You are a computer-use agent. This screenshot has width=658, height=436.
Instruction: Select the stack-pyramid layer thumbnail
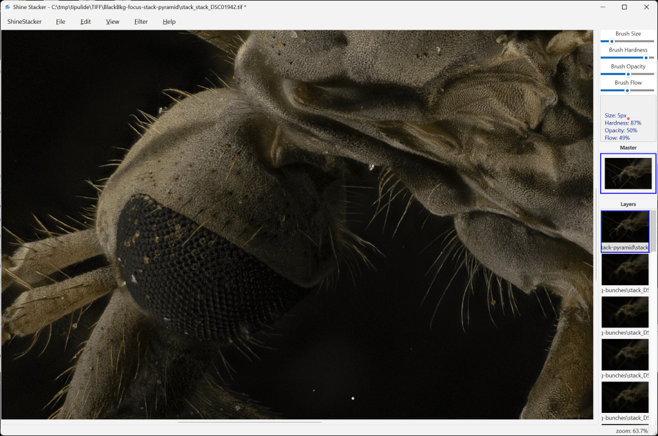point(625,227)
